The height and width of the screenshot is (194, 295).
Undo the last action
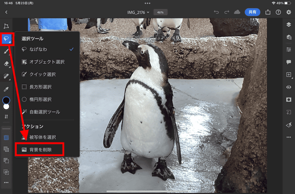coord(217,12)
